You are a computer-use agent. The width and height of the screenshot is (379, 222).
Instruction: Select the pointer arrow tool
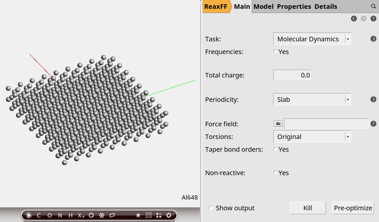[29, 215]
